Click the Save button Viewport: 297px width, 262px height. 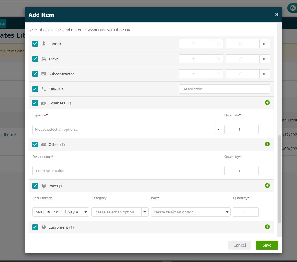tap(267, 245)
